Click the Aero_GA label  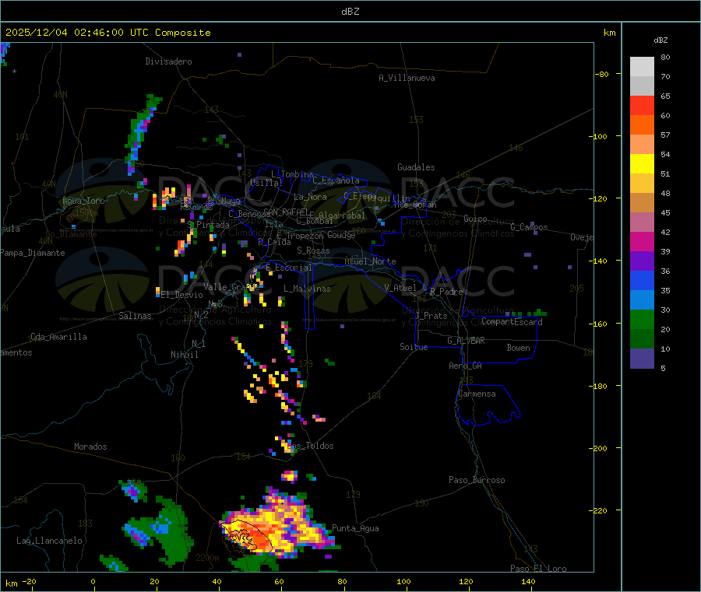coord(466,366)
